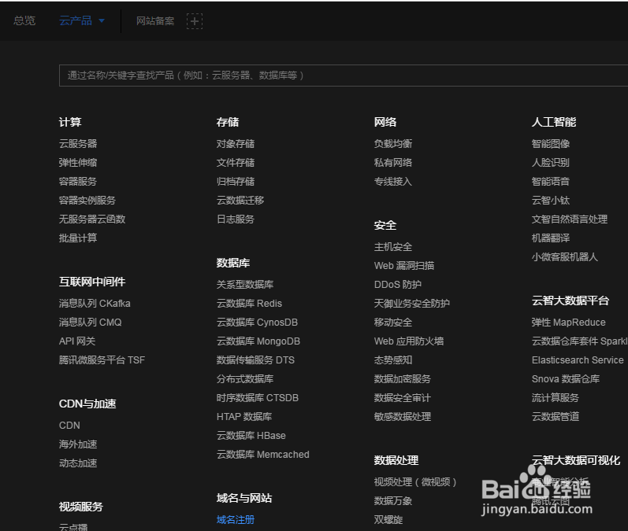
Task: Open 云数据库 Memcached
Action: coord(262,454)
